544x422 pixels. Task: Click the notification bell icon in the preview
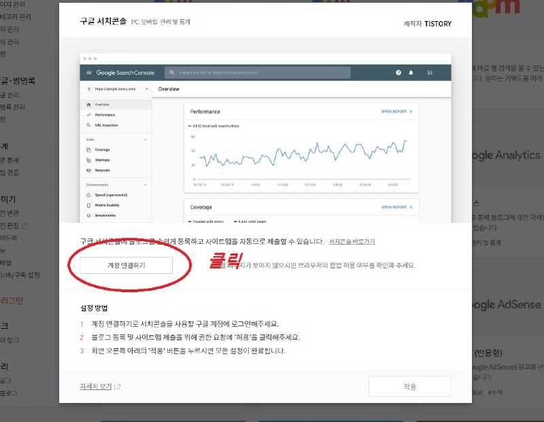click(411, 73)
